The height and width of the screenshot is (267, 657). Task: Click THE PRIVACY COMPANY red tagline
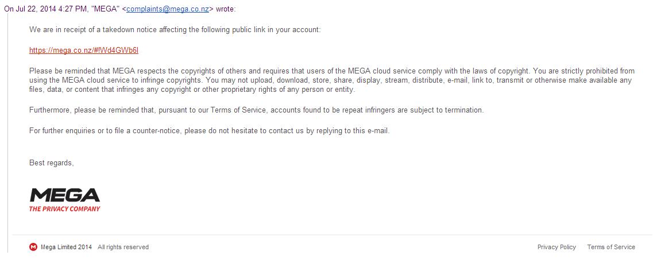64,208
